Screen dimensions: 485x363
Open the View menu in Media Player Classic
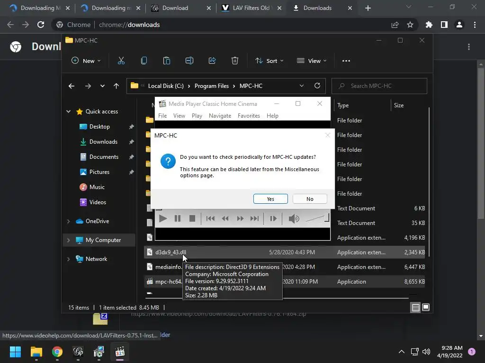179,116
